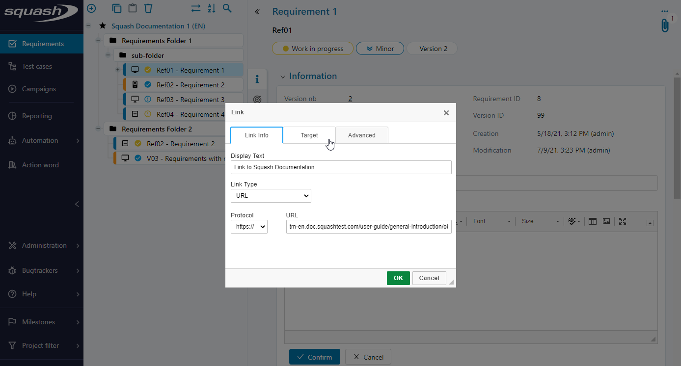The height and width of the screenshot is (366, 681).
Task: Click the Display Text input field
Action: (341, 167)
